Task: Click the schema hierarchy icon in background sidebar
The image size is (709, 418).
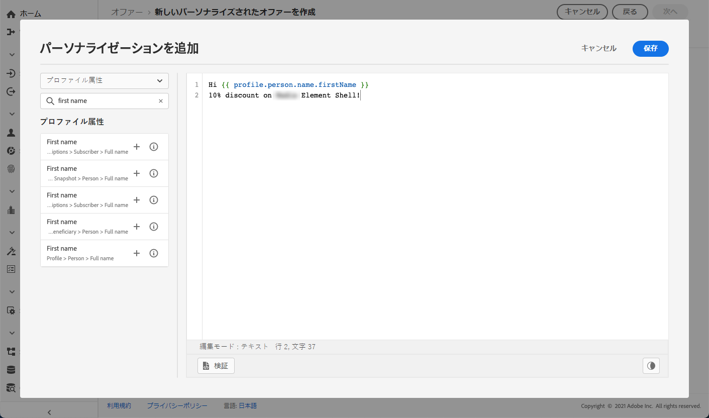Action: (11, 352)
